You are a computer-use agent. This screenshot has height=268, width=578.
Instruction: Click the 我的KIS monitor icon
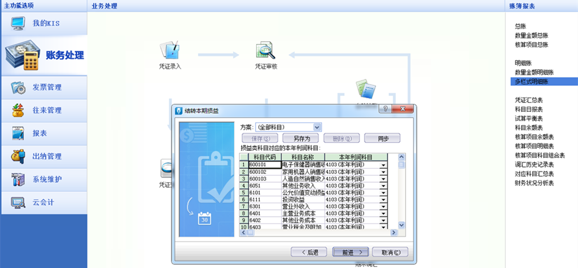click(x=18, y=23)
